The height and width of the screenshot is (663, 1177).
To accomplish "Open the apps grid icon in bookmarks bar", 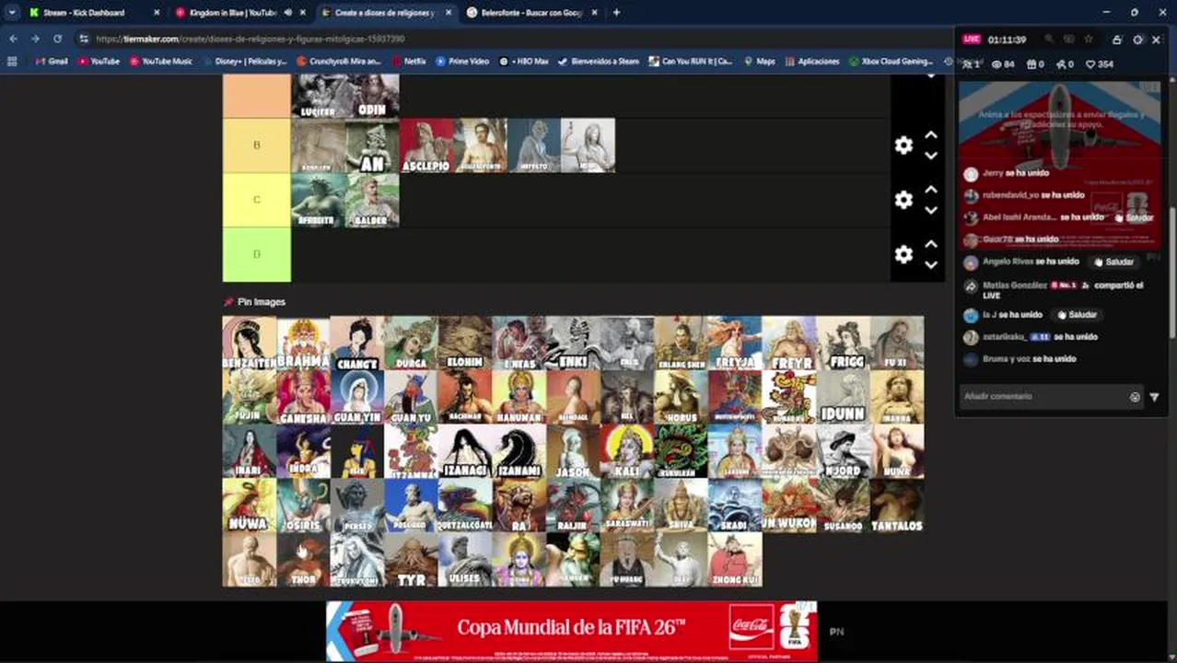I will tap(12, 62).
